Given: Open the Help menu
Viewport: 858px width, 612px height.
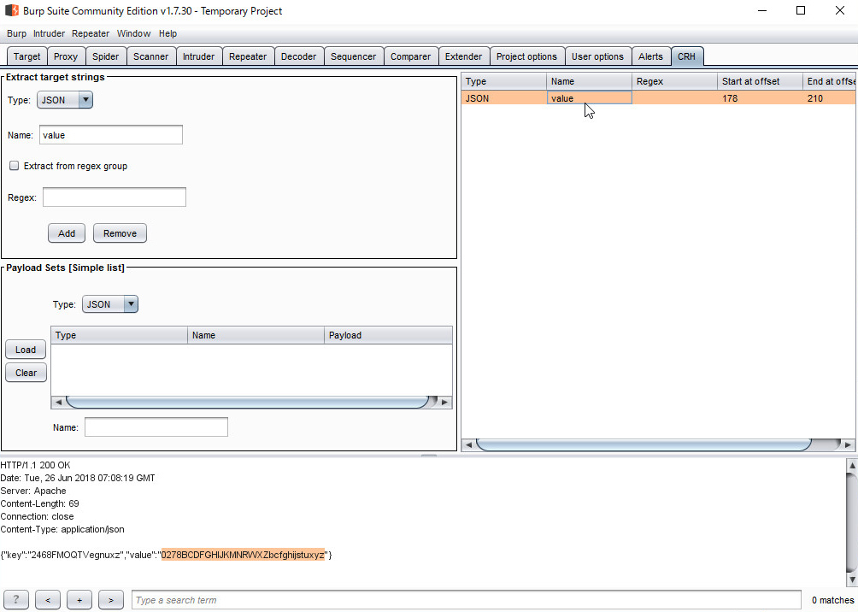Looking at the screenshot, I should 167,33.
